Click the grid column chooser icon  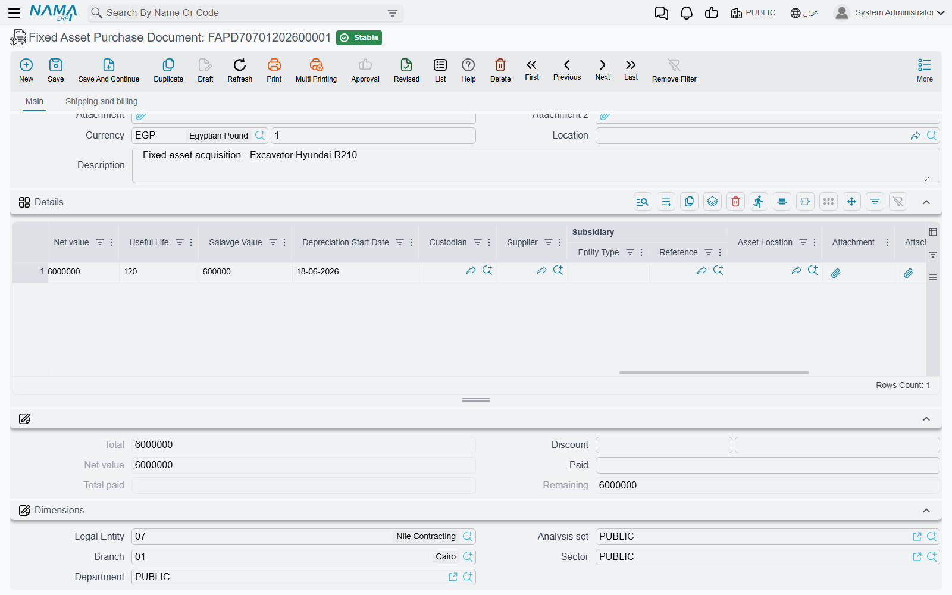[x=933, y=232]
